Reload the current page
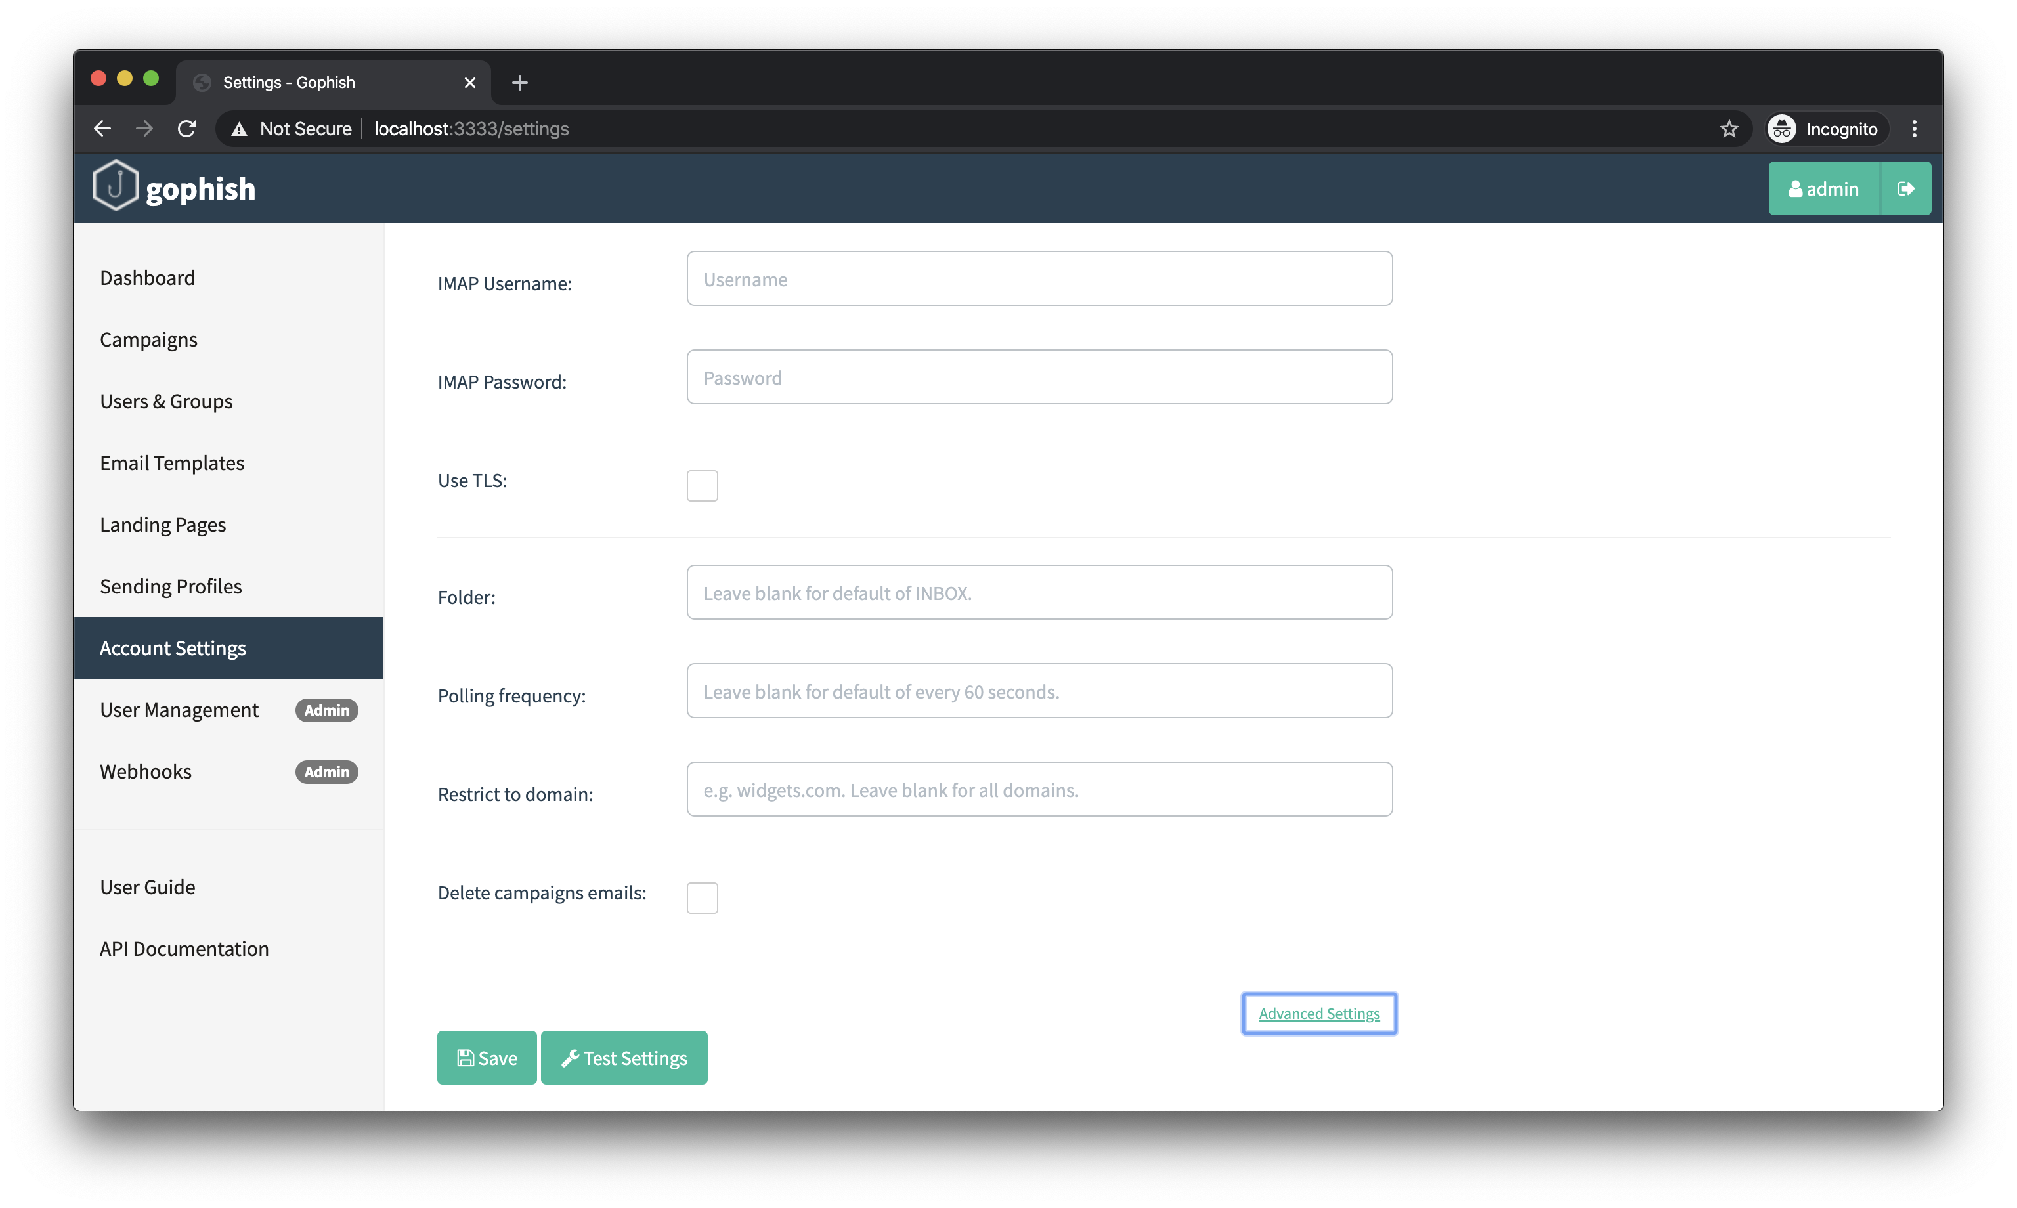Screen dimensions: 2017x1208 186,129
